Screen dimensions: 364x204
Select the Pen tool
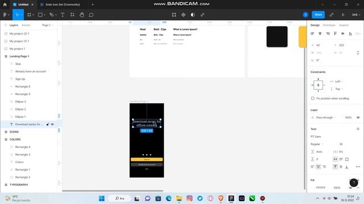point(51,15)
